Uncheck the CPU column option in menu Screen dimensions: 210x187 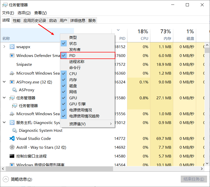[88, 74]
